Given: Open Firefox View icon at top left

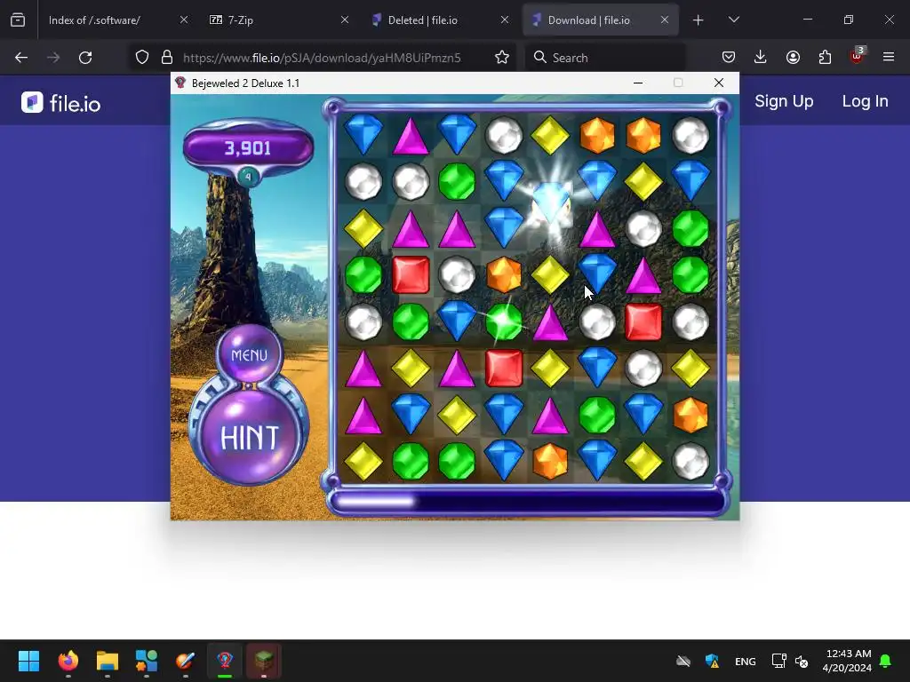Looking at the screenshot, I should click(x=18, y=20).
